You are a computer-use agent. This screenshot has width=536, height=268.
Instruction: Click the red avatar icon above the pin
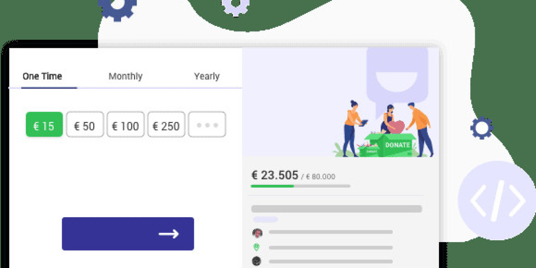pos(257,233)
